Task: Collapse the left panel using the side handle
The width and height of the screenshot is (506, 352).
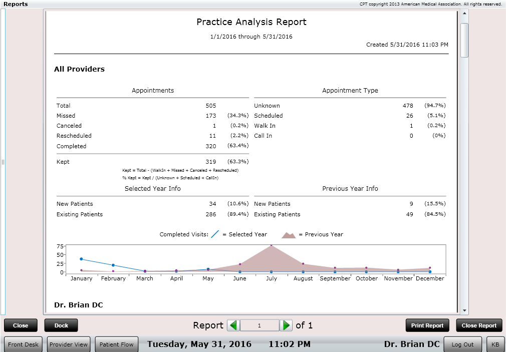Action: point(3,162)
